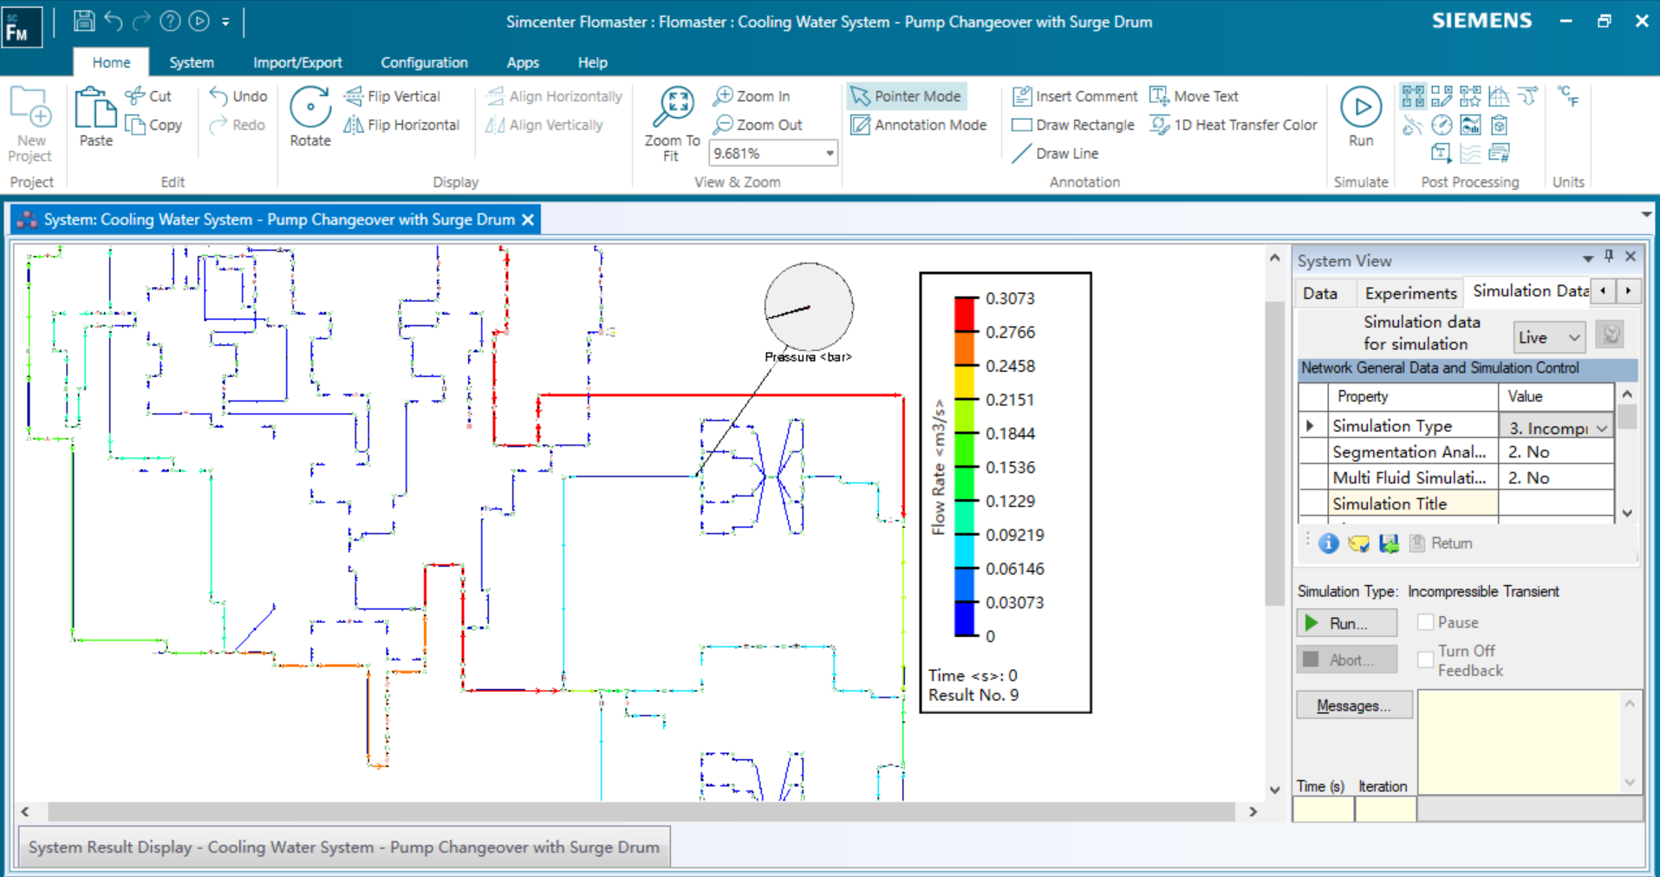1660x877 pixels.
Task: Expand the Simulation Type value dropdown
Action: [1601, 427]
